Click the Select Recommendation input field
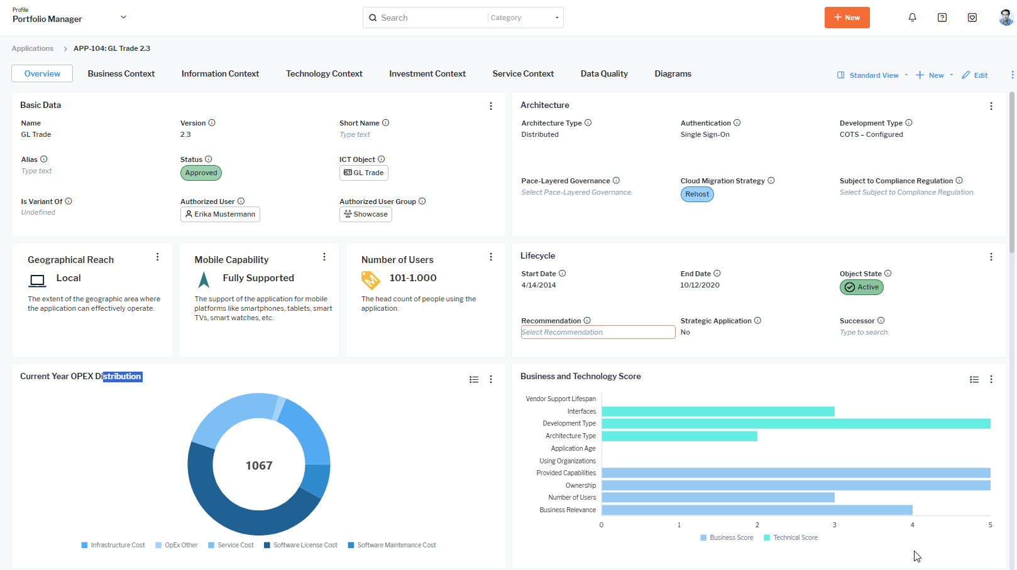 597,331
